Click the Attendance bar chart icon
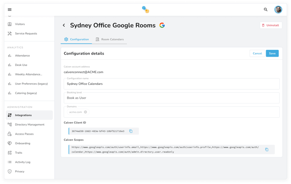Screen dimensions: 291x184 [x=10, y=55]
